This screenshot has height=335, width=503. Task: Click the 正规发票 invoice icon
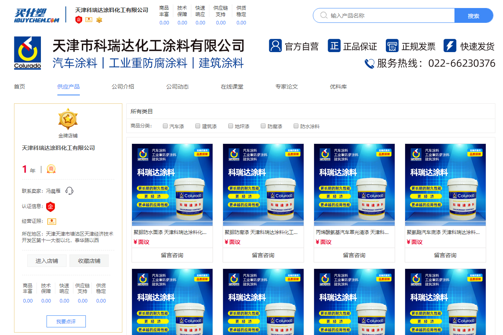392,46
